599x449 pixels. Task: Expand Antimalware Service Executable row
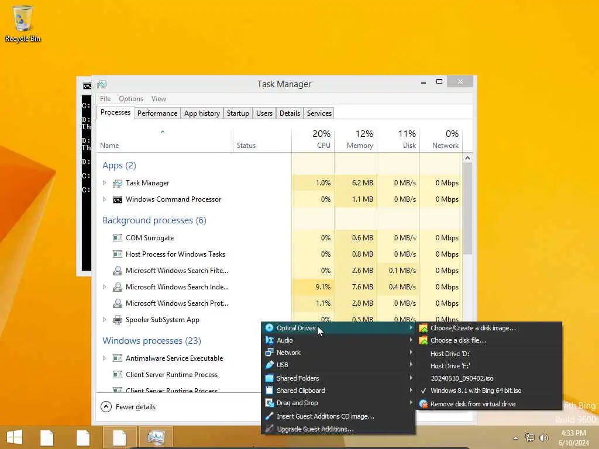coord(104,358)
